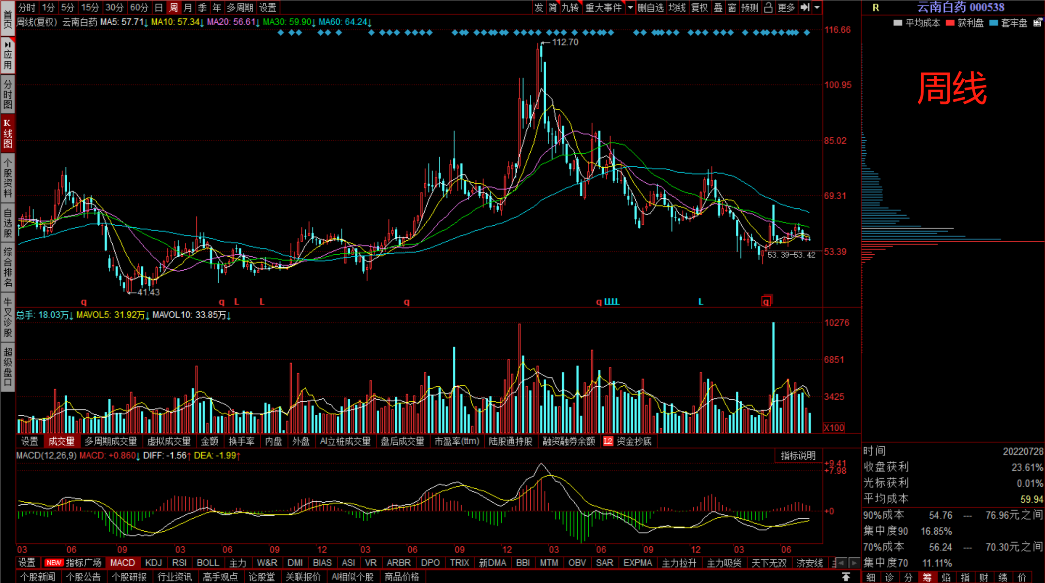Toggle 均线 moving averages display
This screenshot has width=1045, height=583.
click(x=677, y=7)
